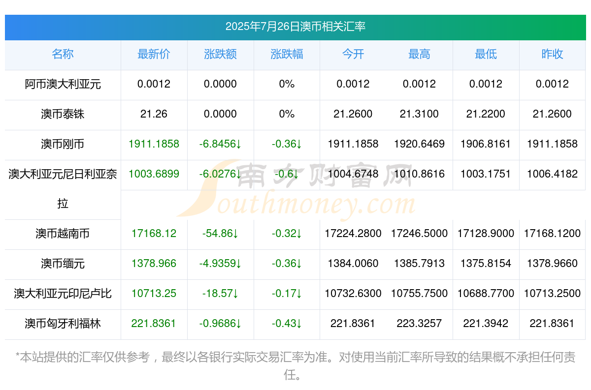Click 印尼卢比 latest price 10713.25
The image size is (591, 390).
click(154, 294)
